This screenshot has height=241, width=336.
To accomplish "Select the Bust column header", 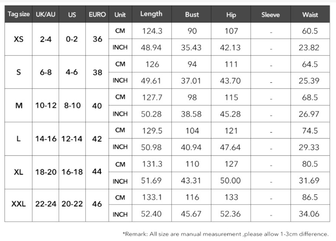I will [x=192, y=15].
